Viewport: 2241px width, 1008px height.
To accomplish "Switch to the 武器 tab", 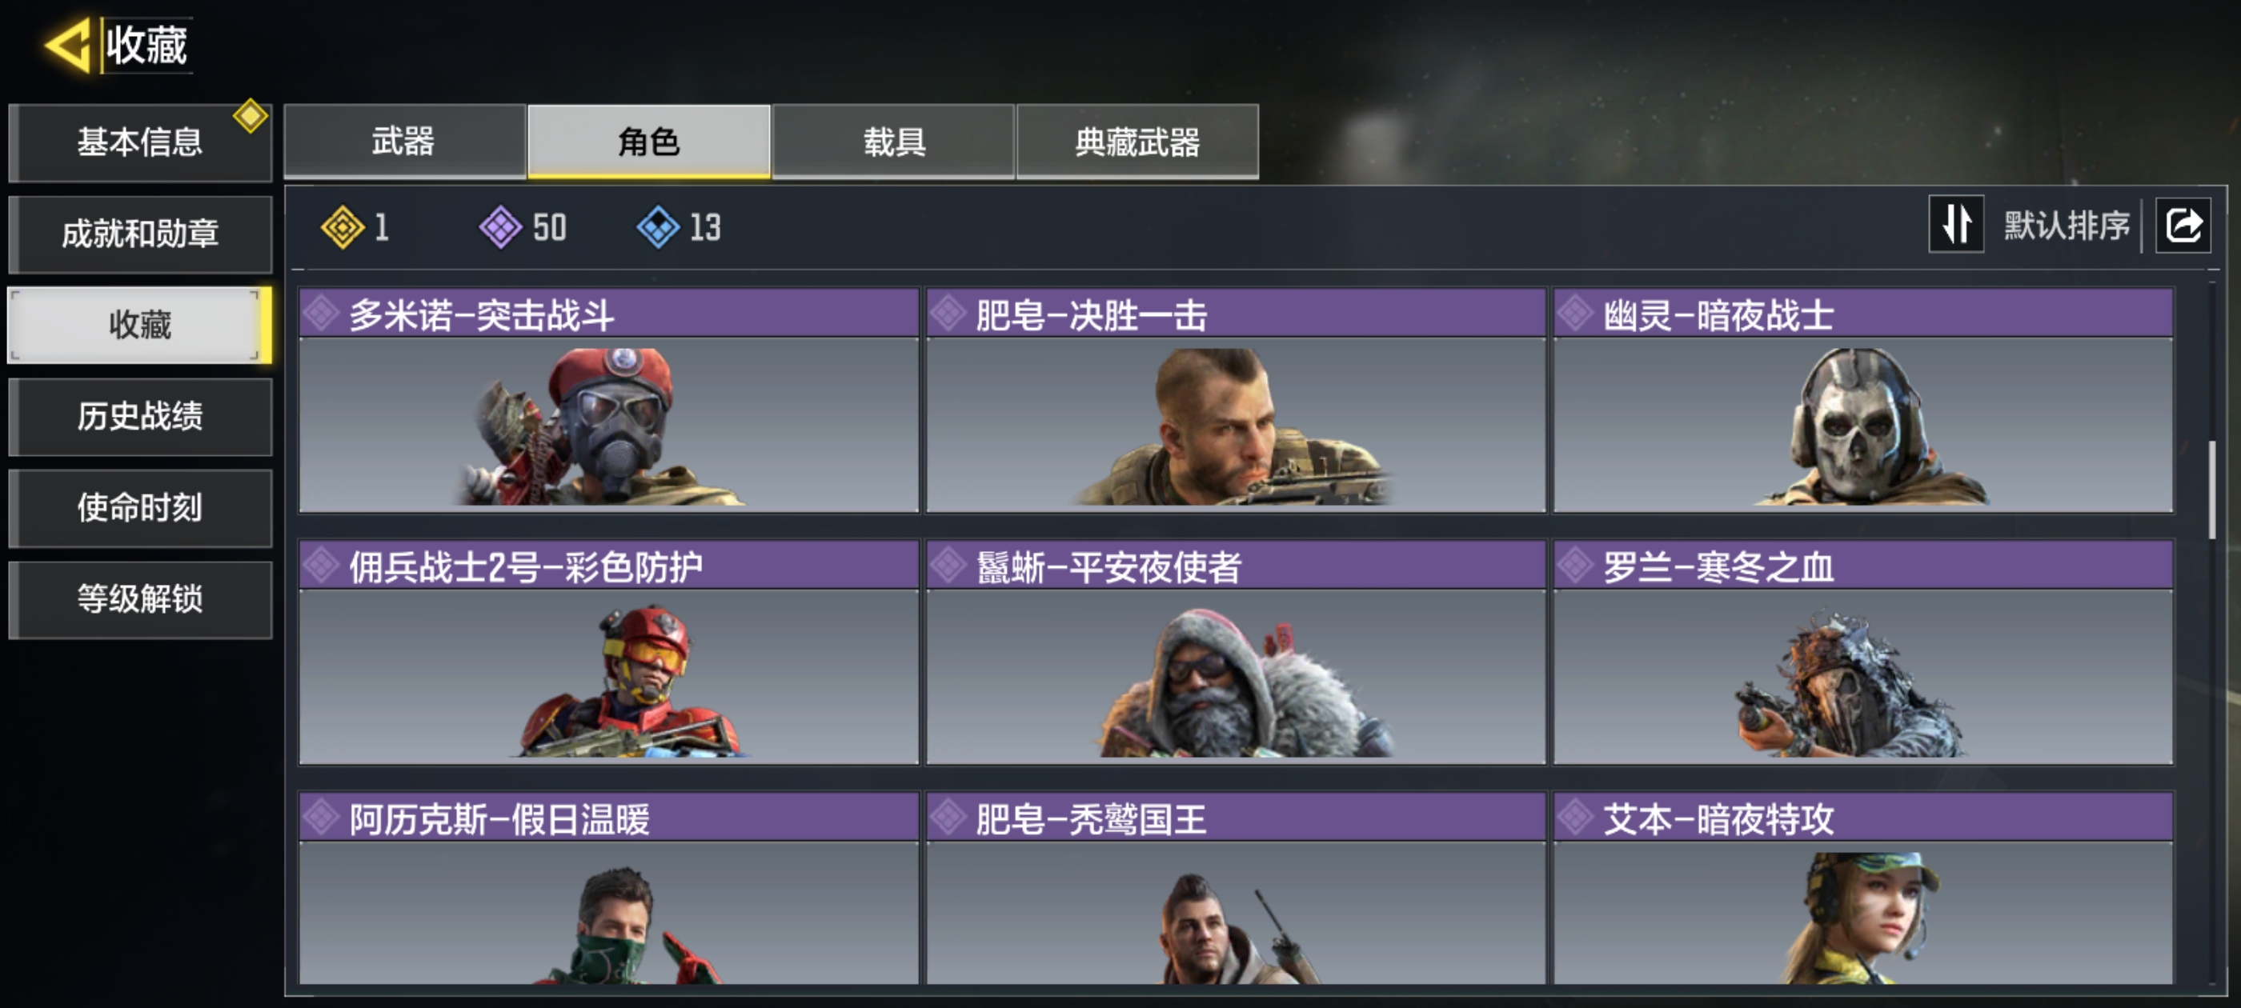I will (x=404, y=142).
